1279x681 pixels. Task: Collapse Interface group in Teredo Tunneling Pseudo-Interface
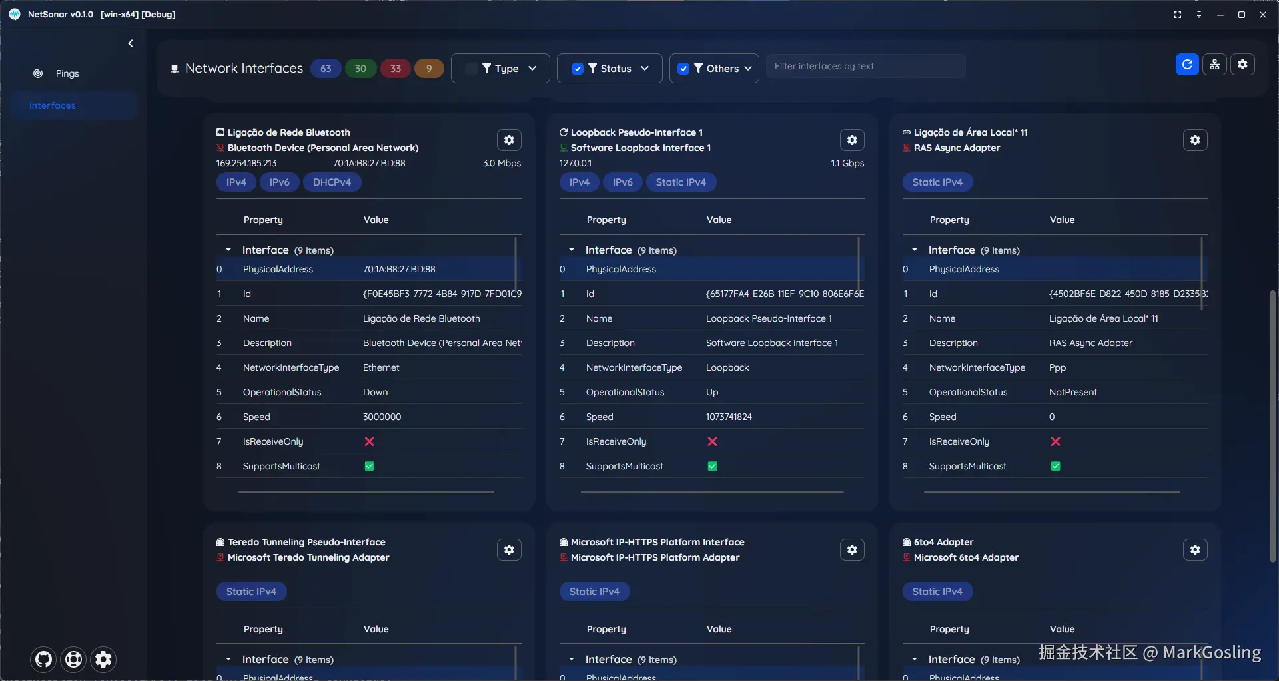tap(228, 660)
